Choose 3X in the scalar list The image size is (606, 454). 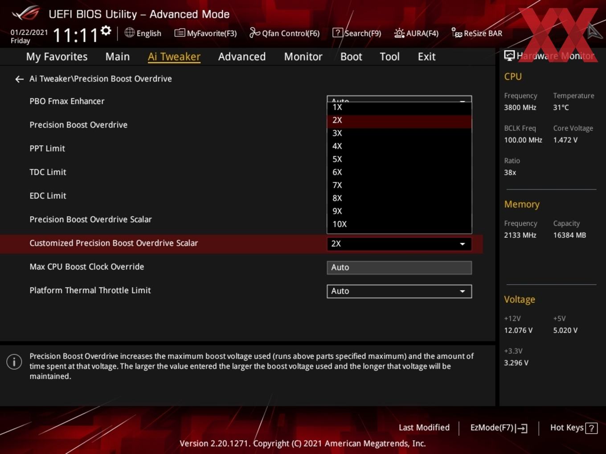[399, 134]
